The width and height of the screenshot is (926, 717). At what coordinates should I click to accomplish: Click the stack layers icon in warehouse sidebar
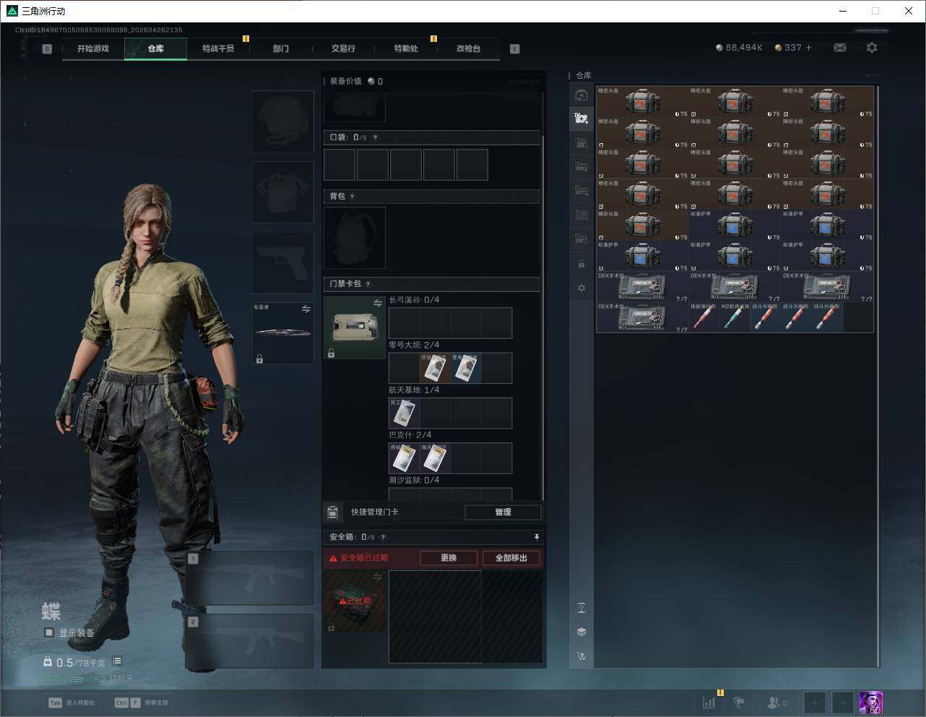[x=581, y=632]
